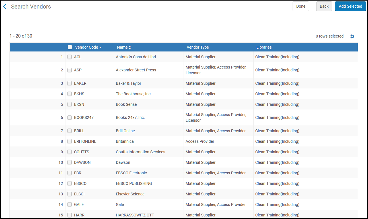368x219 pixels.
Task: Check the ASP vendor row checkbox
Action: (x=69, y=70)
